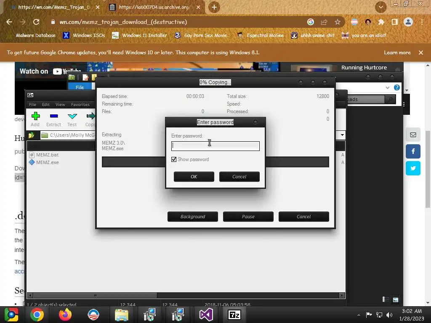Open the 7-Zip File menu

32,104
